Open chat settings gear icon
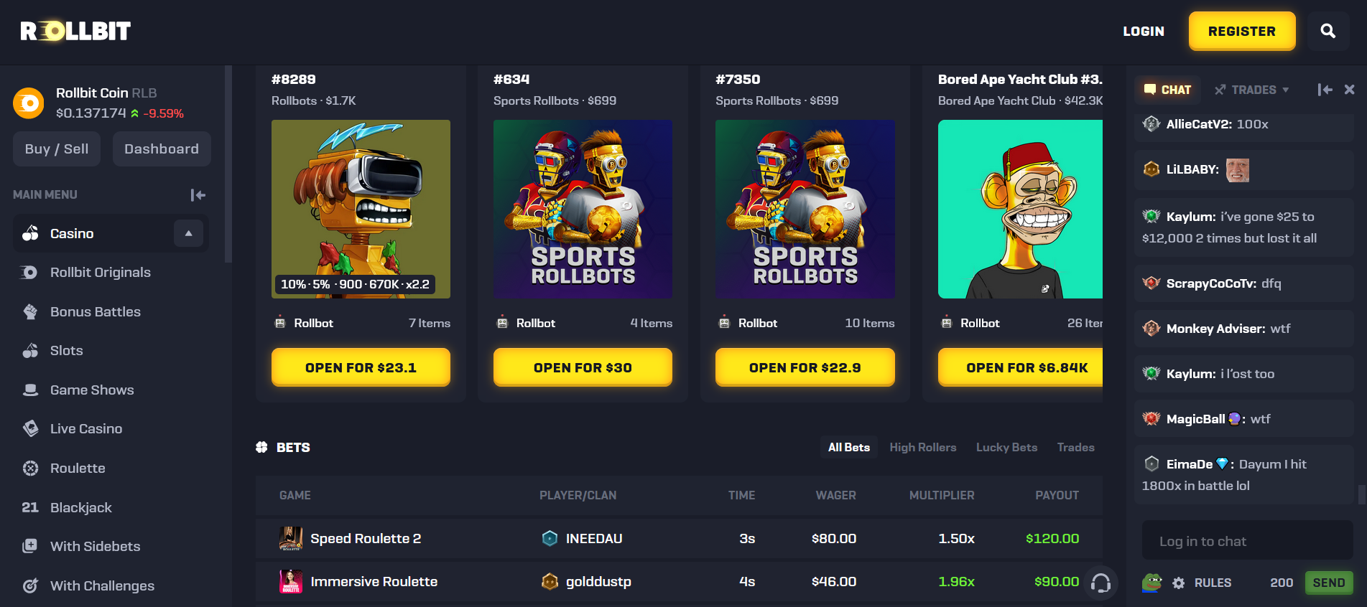 (x=1178, y=583)
